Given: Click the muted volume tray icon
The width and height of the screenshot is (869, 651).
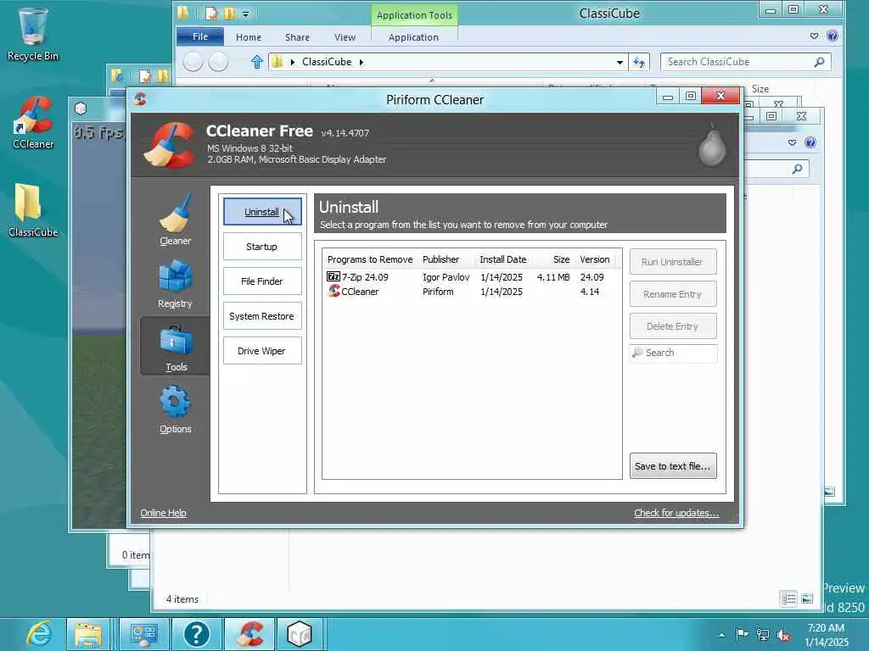Looking at the screenshot, I should pyautogui.click(x=783, y=636).
